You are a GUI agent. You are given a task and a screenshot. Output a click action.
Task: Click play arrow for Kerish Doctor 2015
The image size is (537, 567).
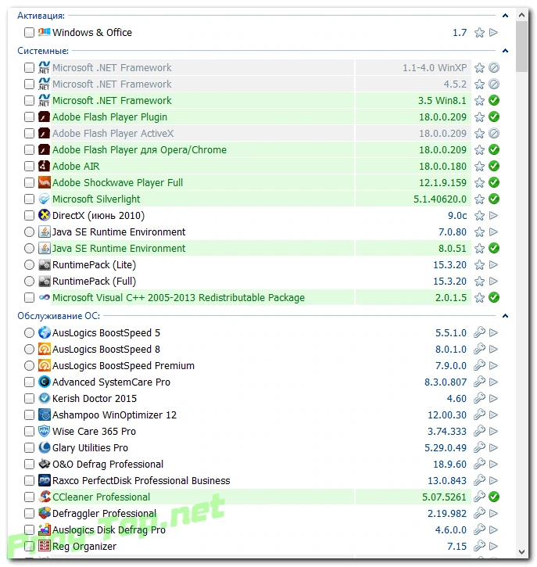[x=493, y=398]
